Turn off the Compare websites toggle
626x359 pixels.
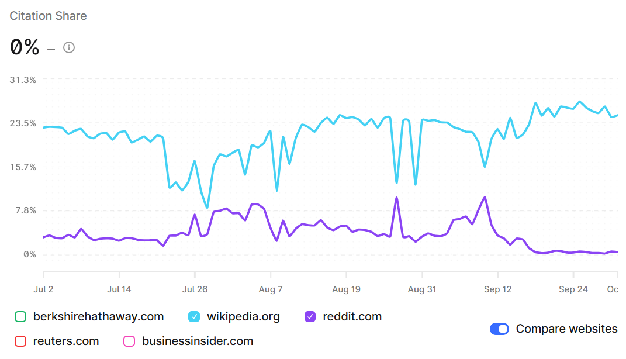[x=499, y=329]
